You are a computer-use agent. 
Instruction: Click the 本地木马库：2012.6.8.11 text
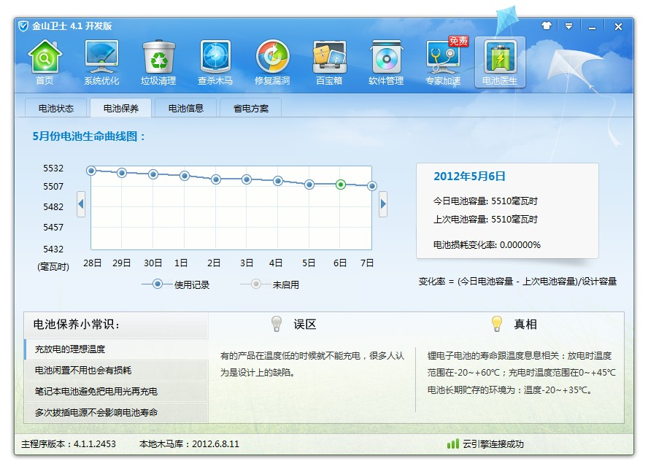pos(189,444)
